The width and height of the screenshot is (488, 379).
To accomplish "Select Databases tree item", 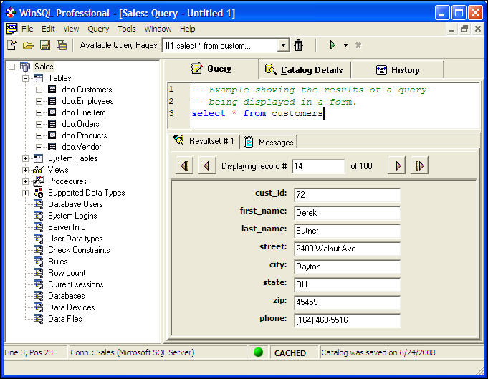I will pyautogui.click(x=67, y=296).
